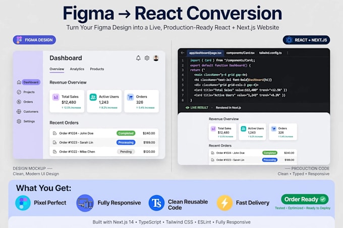The height and width of the screenshot is (228, 343).
Task: Click the Customers sidebar icon
Action: coord(19,112)
